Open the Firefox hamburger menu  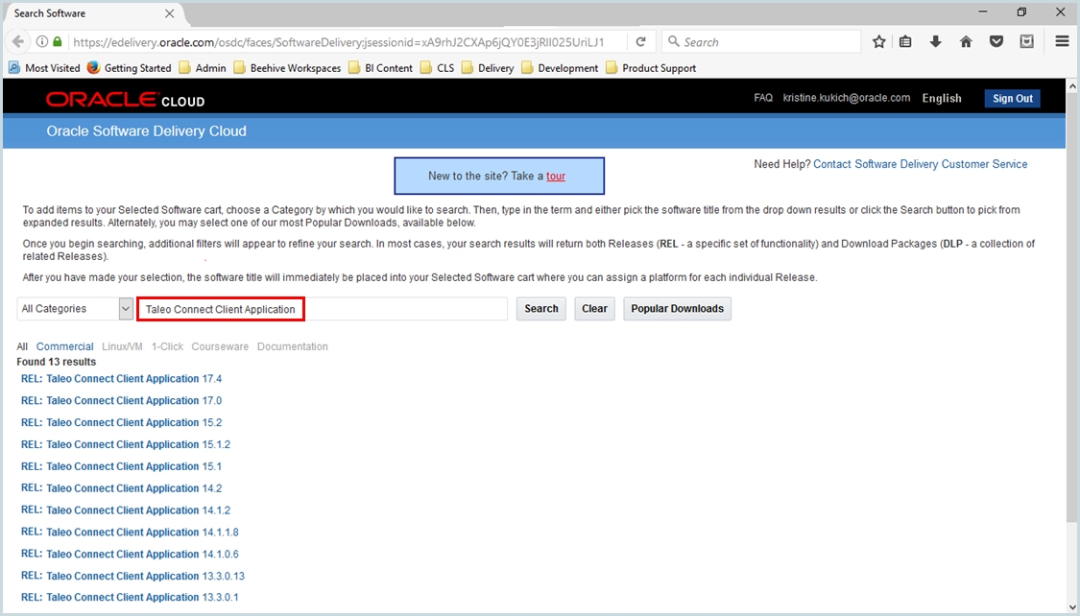click(1062, 42)
